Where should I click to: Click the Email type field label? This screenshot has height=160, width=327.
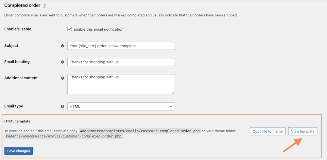point(14,106)
